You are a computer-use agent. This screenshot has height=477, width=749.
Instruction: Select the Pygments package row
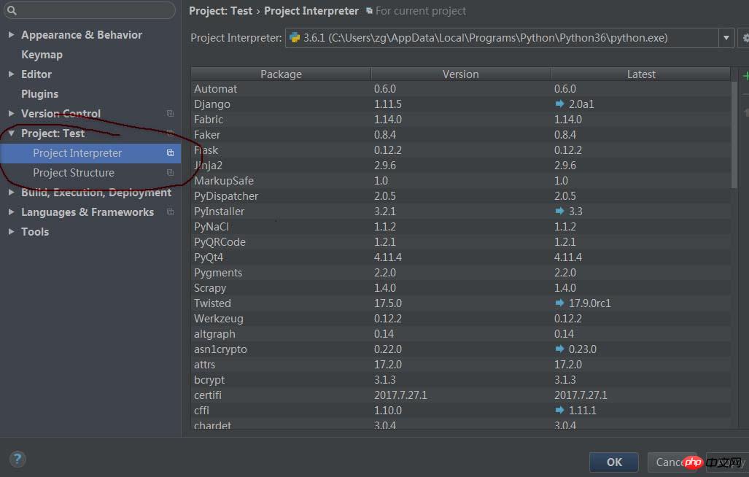pos(460,272)
